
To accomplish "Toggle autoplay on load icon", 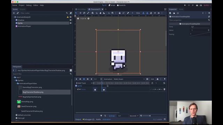I will pos(147,79).
